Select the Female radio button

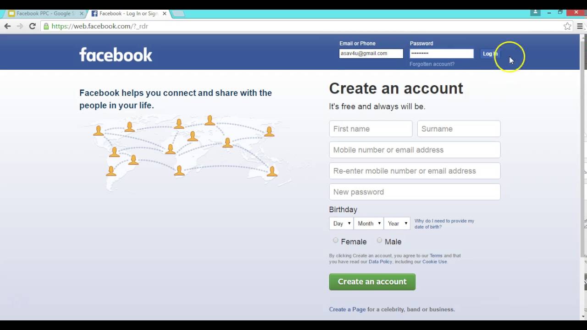click(x=336, y=240)
